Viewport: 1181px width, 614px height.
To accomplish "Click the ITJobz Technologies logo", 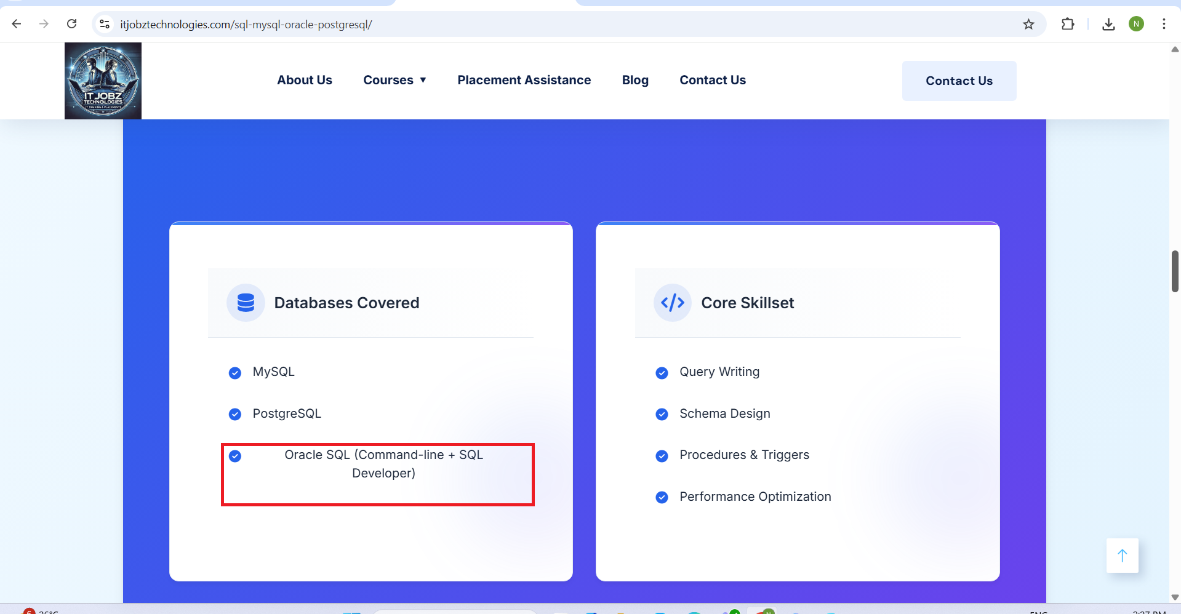I will [x=103, y=81].
